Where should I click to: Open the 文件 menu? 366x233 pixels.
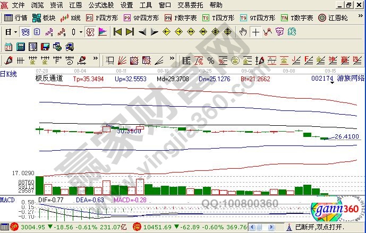pos(19,5)
